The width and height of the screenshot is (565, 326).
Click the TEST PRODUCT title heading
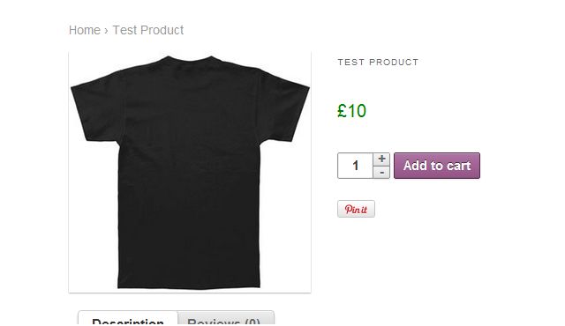tap(378, 63)
